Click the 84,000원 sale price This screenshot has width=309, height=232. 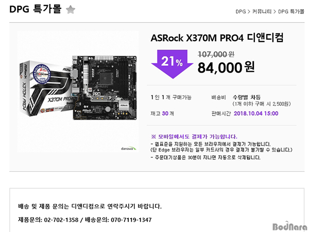click(226, 68)
